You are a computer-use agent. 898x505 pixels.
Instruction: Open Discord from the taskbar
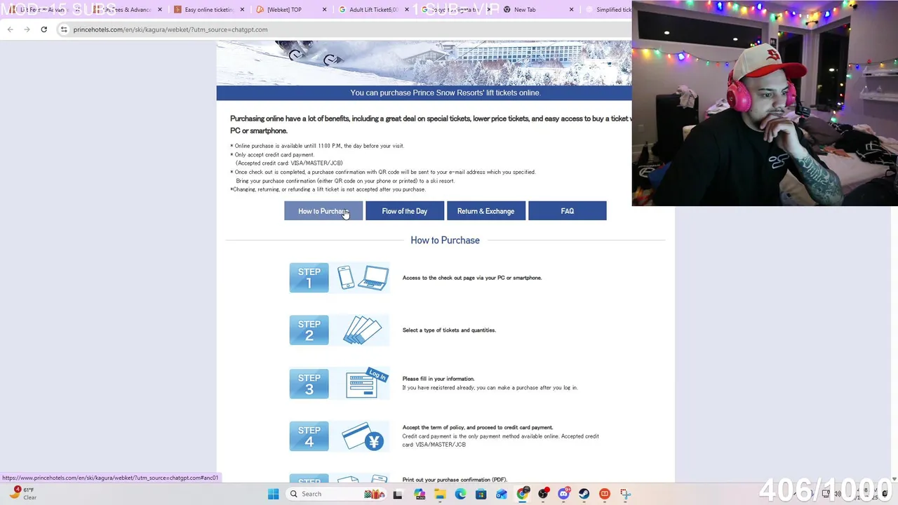point(563,494)
